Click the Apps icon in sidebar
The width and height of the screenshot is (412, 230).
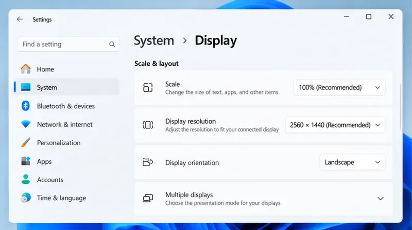(x=26, y=161)
